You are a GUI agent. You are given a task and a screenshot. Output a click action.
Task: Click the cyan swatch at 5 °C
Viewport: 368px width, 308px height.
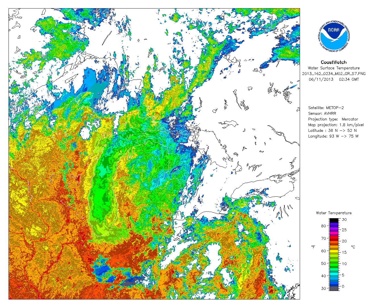point(334,274)
